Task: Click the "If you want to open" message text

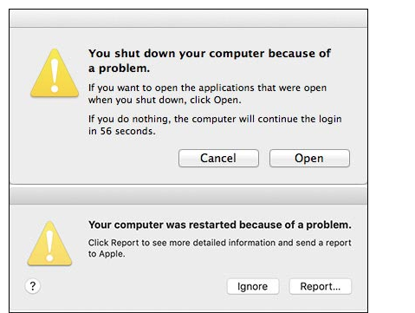Action: [x=207, y=94]
